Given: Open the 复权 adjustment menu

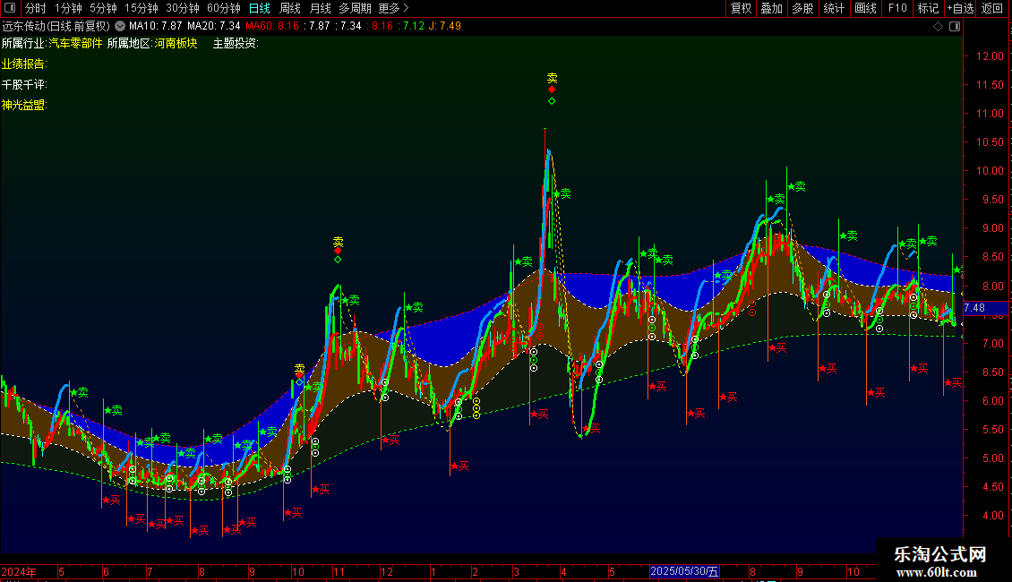Looking at the screenshot, I should (x=741, y=8).
